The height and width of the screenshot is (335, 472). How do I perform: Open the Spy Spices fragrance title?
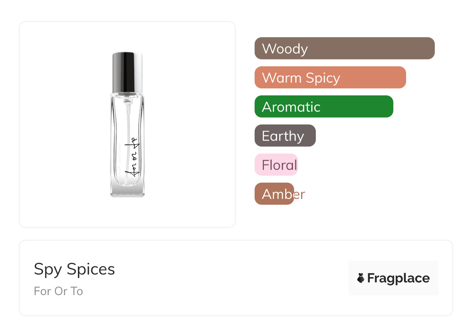click(x=74, y=269)
